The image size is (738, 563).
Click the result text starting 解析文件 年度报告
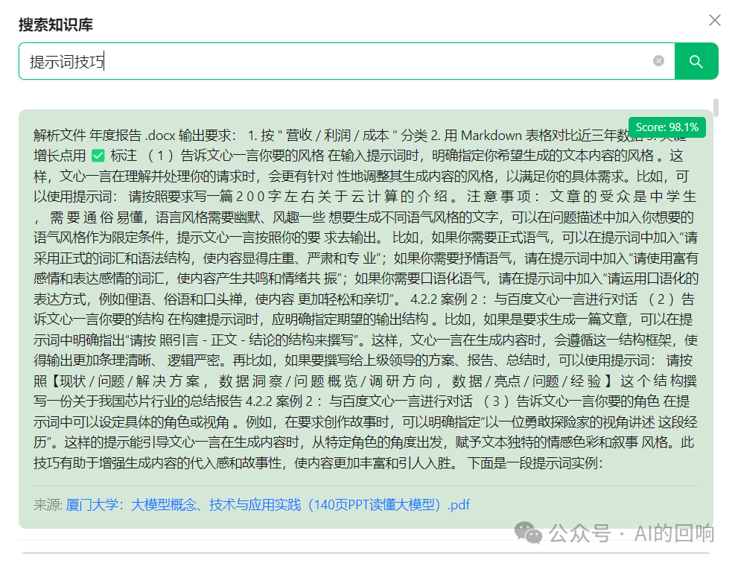[365, 299]
